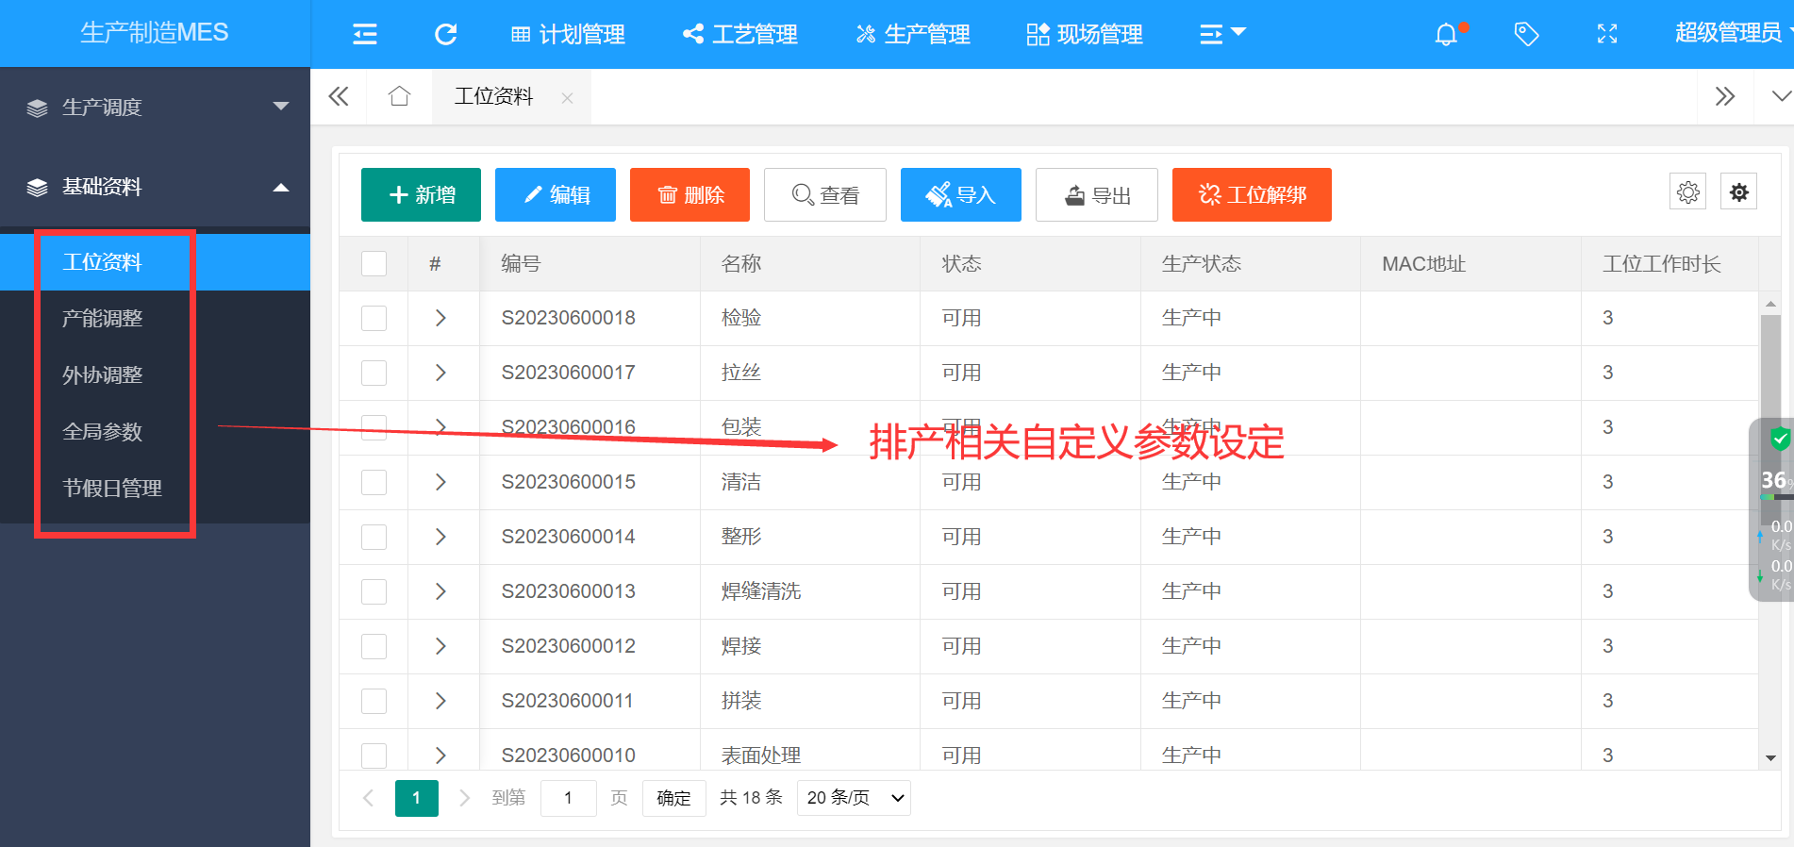Click the notification bell icon
Screen dimensions: 1794x847
1446,35
